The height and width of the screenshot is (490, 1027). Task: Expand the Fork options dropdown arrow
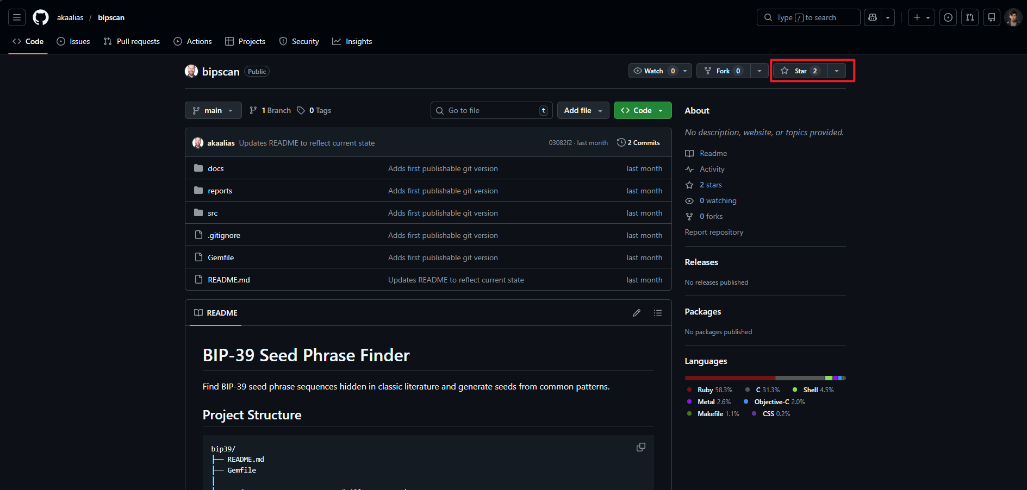(760, 71)
